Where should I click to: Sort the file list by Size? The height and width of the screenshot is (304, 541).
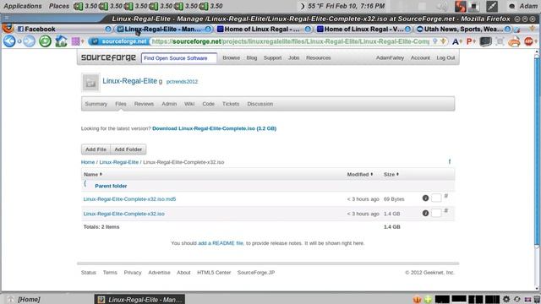click(391, 175)
